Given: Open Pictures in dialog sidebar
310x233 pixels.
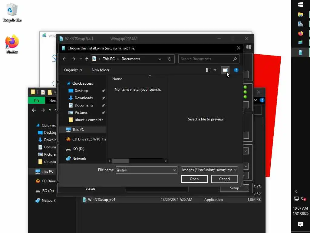Looking at the screenshot, I should [x=81, y=113].
